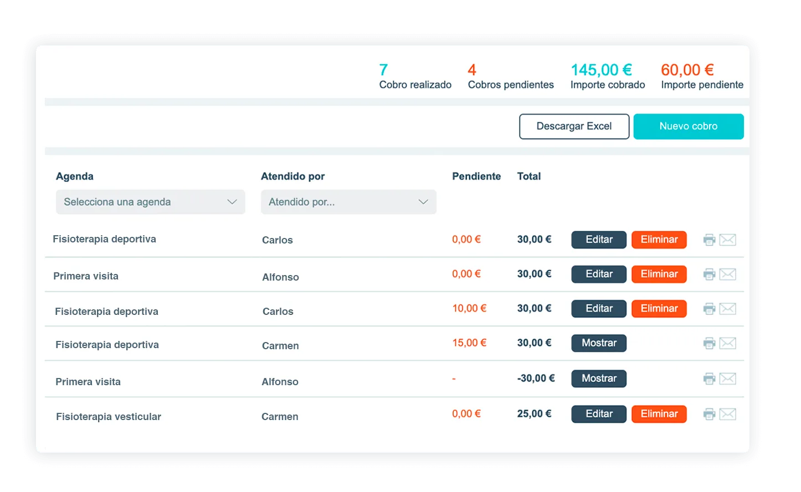
Task: Select Primera visita in the -30,00 € row
Action: [88, 382]
